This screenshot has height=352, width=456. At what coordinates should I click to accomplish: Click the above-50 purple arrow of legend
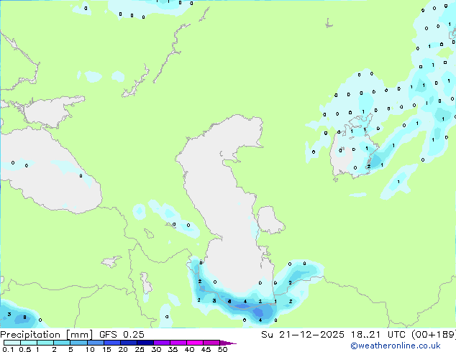pyautogui.click(x=227, y=343)
